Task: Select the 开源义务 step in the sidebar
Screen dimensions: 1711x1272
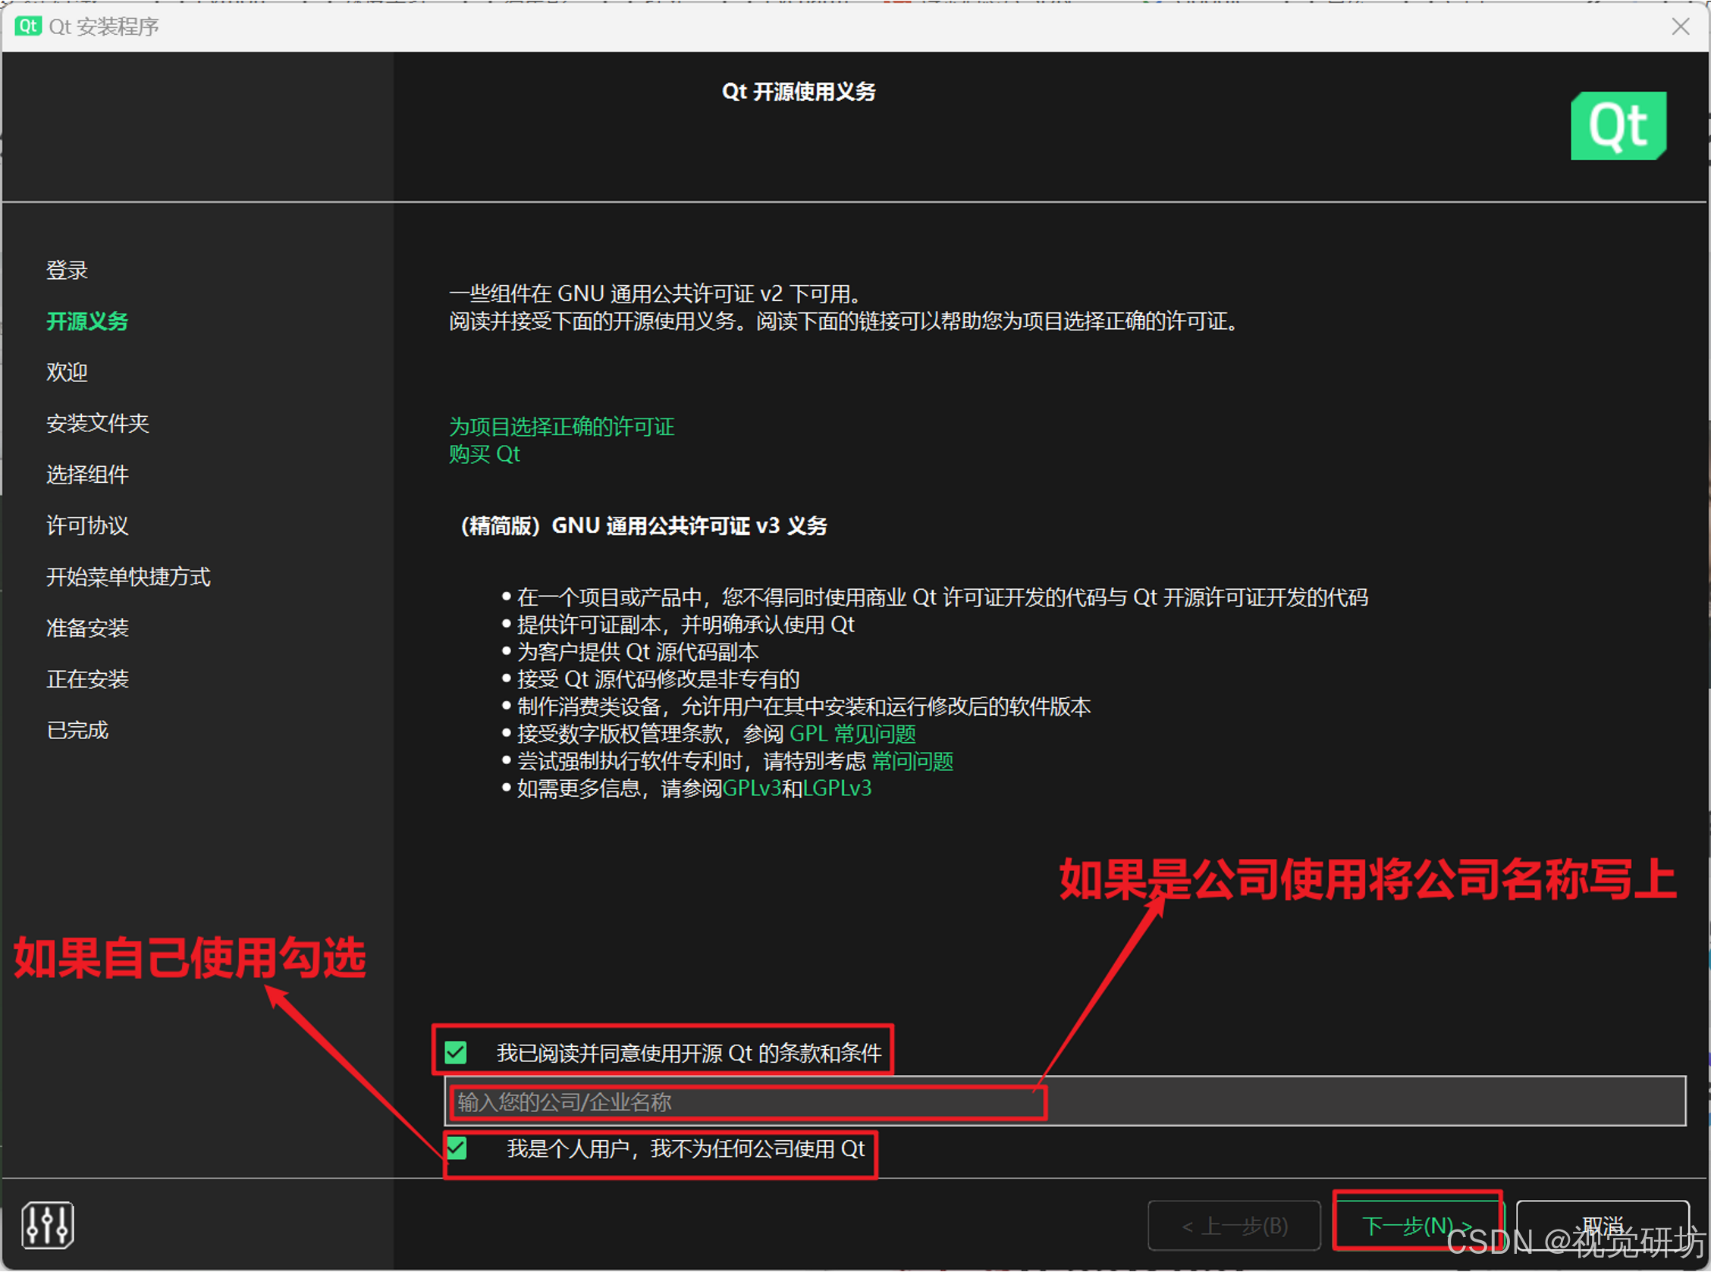Action: (87, 321)
